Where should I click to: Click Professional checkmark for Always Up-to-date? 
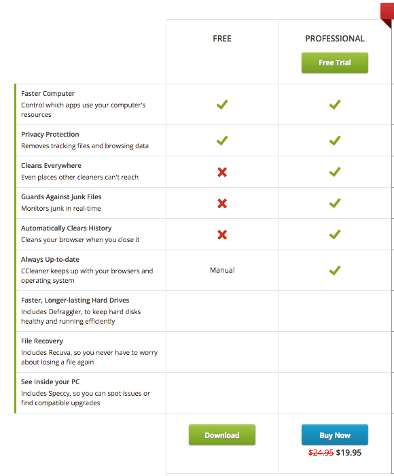(x=335, y=270)
